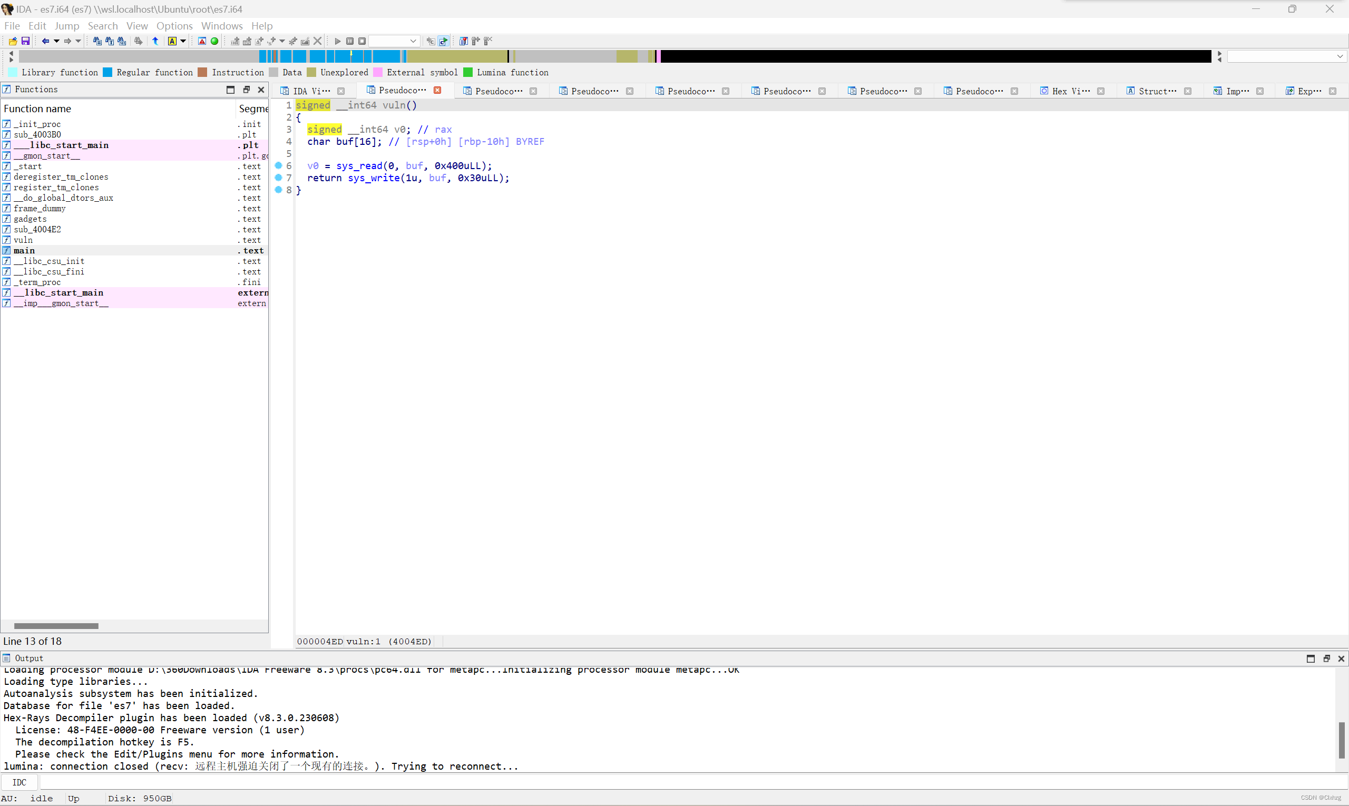Toggle the breakpoint dot on pseudocode line 7
The image size is (1349, 806).
tap(278, 177)
